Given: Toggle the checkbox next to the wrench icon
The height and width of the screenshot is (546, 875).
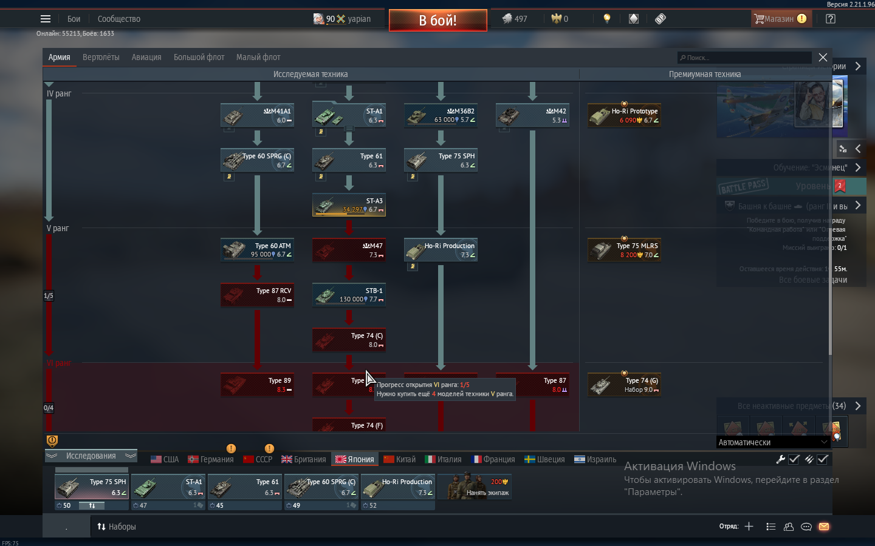Looking at the screenshot, I should click(x=794, y=459).
